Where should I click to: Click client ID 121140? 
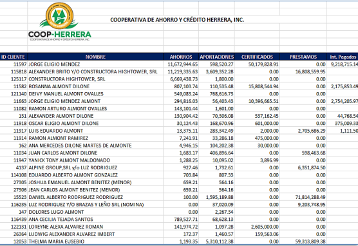pyautogui.click(x=19, y=94)
